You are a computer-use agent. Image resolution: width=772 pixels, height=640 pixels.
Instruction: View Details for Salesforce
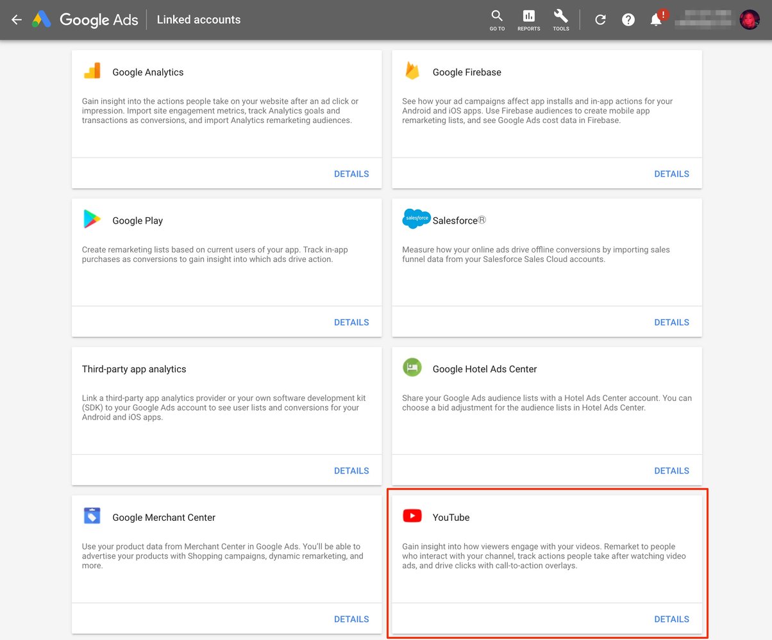[x=671, y=322]
